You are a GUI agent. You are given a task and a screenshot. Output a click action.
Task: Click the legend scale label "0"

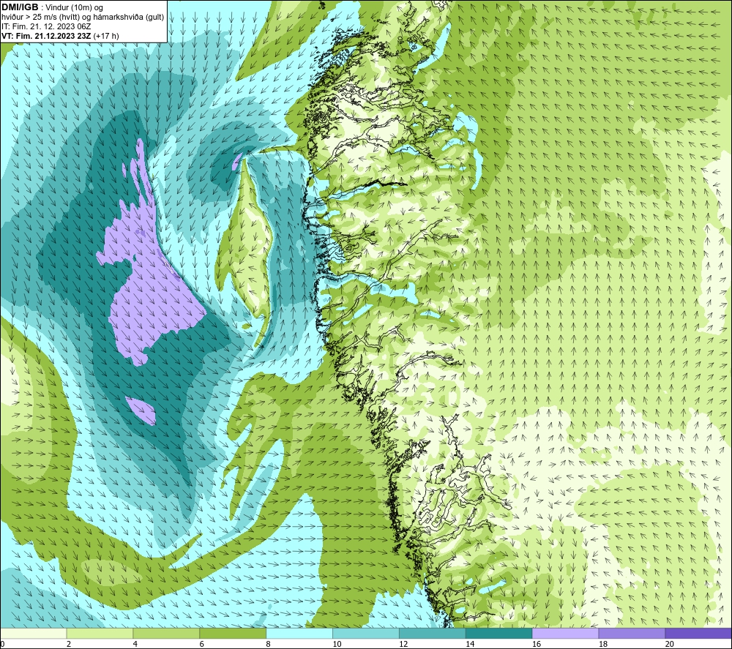[x=3, y=645]
